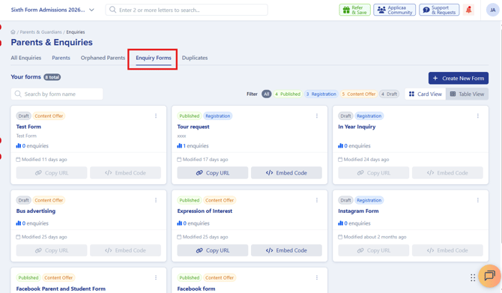
Task: Get embed code for Tour request form
Action: 286,173
